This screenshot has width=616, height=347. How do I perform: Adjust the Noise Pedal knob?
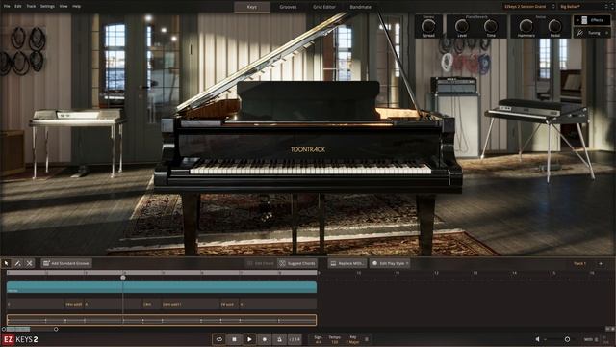pyautogui.click(x=554, y=26)
